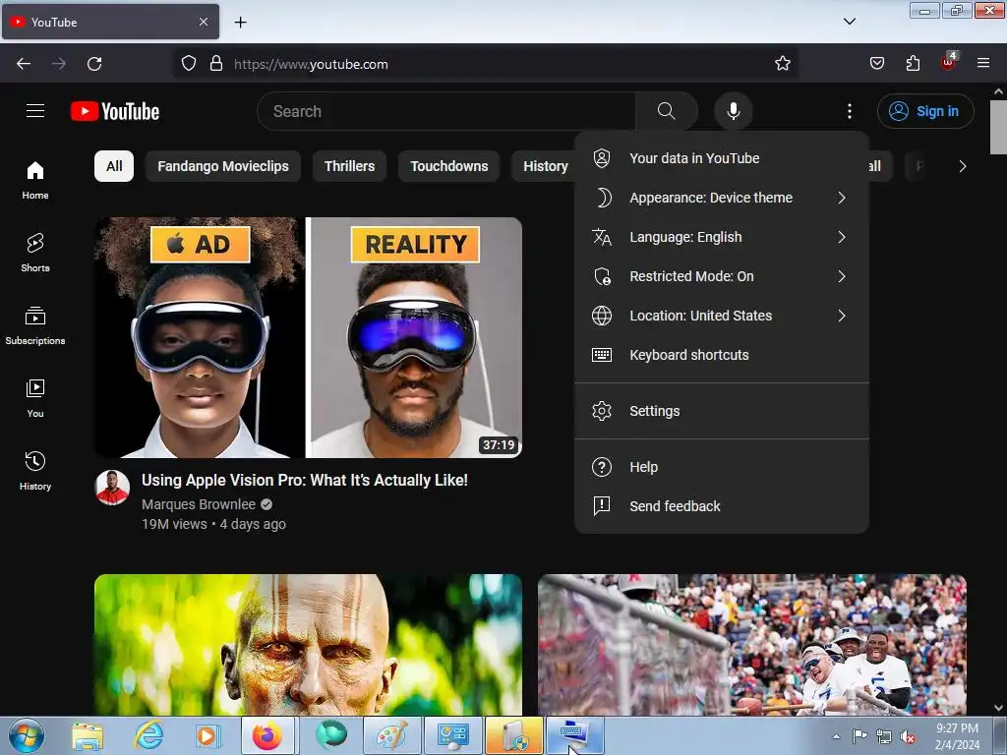Image resolution: width=1007 pixels, height=755 pixels.
Task: Expand Appearance: Device theme submenu
Action: point(722,198)
